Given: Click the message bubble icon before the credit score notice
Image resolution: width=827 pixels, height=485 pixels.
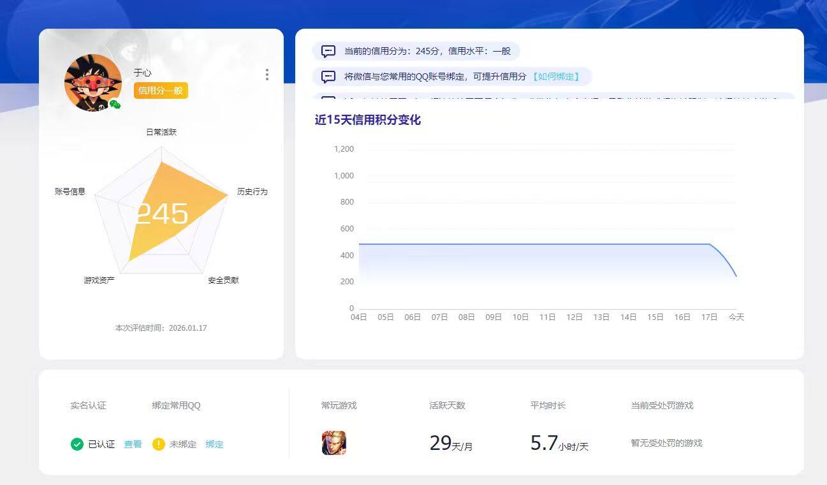Looking at the screenshot, I should [x=327, y=51].
